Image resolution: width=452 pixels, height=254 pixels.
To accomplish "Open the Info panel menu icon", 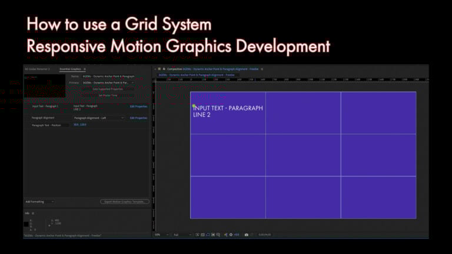I will coord(33,213).
